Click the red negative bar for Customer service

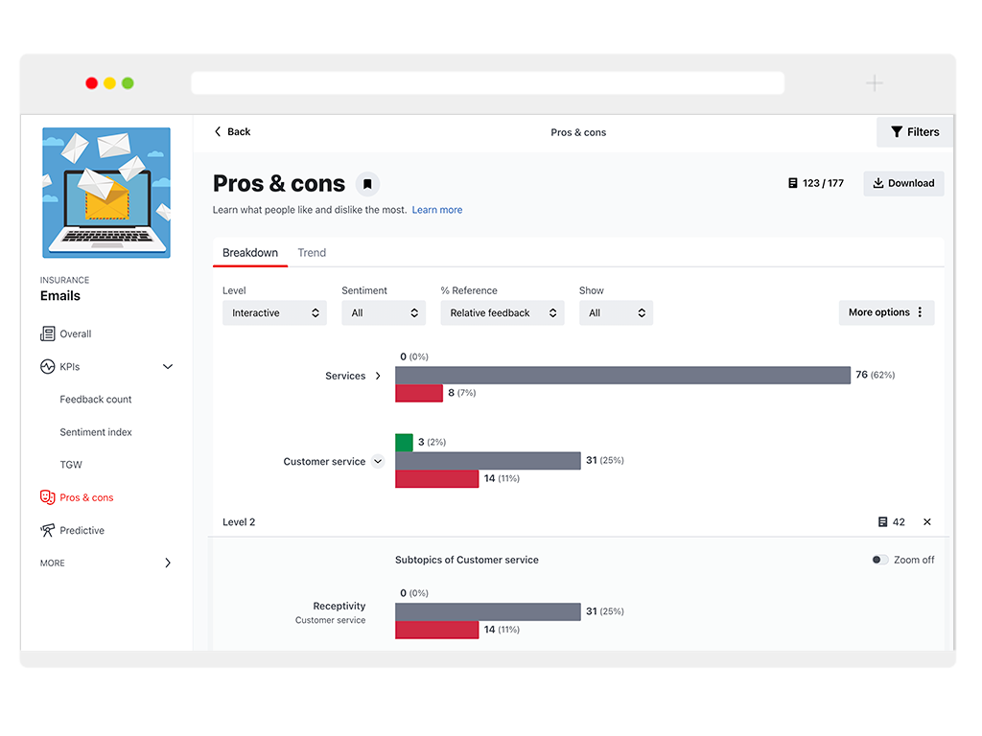click(x=436, y=478)
